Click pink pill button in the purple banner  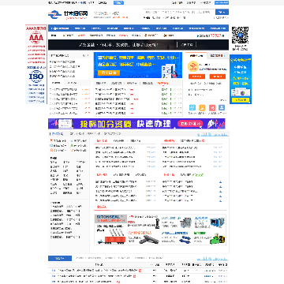190,124
